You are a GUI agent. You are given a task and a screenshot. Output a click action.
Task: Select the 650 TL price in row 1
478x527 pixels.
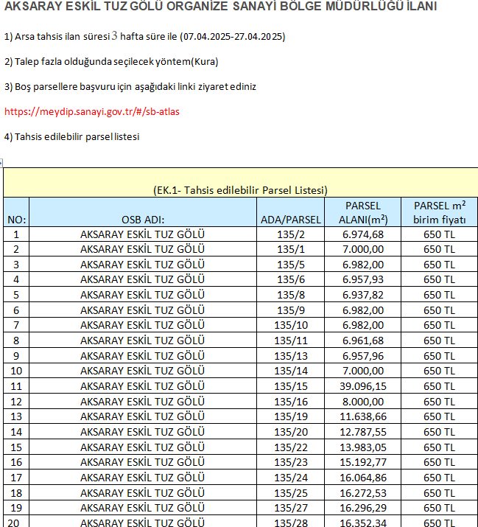pos(439,234)
